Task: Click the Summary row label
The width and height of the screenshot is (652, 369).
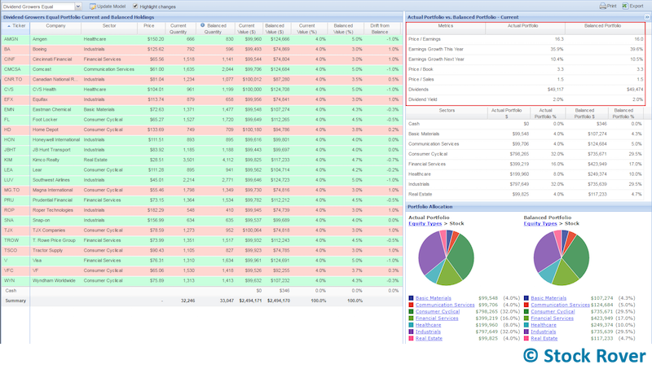Action: pyautogui.click(x=15, y=301)
